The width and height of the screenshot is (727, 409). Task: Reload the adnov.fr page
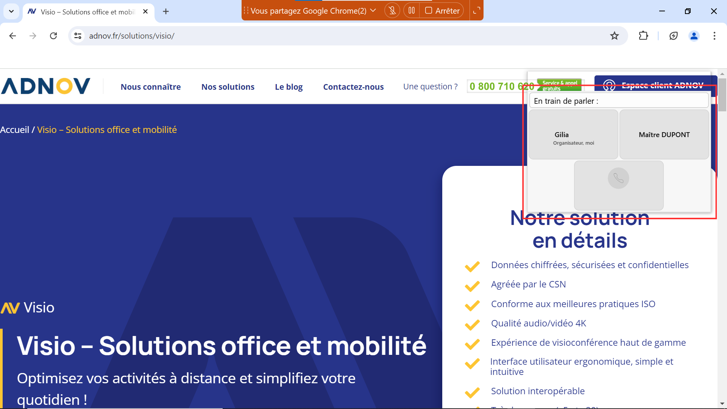tap(53, 36)
